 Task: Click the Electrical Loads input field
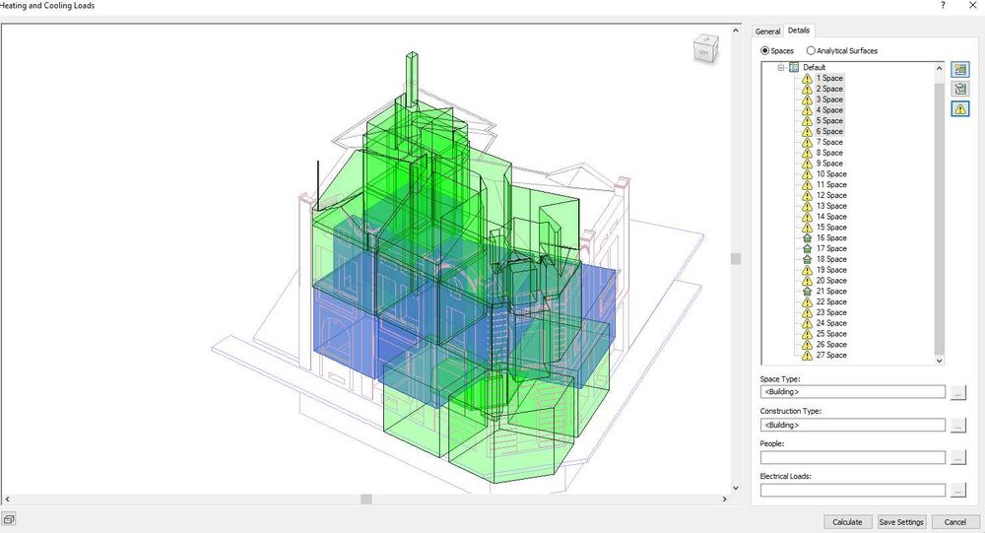point(852,491)
